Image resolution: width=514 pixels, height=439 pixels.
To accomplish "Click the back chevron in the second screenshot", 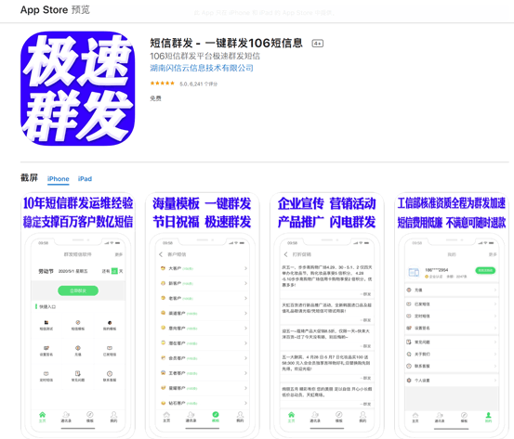I will pyautogui.click(x=161, y=254).
